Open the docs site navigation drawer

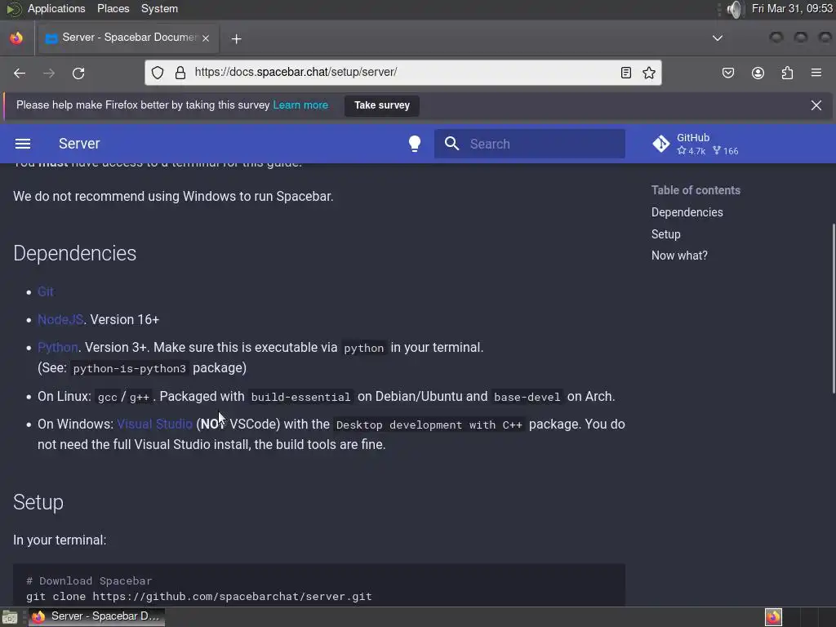tap(23, 144)
